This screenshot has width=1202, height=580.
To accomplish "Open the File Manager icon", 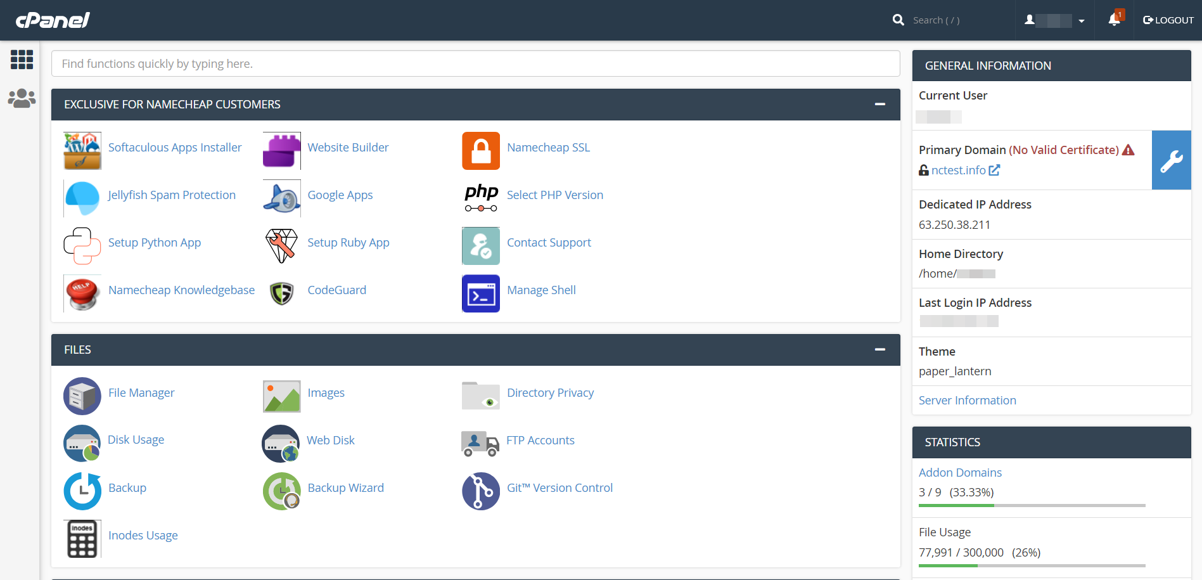I will pyautogui.click(x=82, y=396).
